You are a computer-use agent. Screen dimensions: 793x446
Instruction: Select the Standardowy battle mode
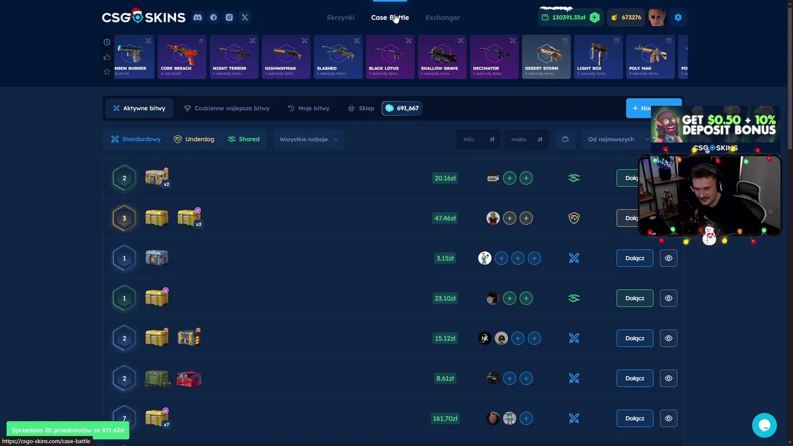136,139
